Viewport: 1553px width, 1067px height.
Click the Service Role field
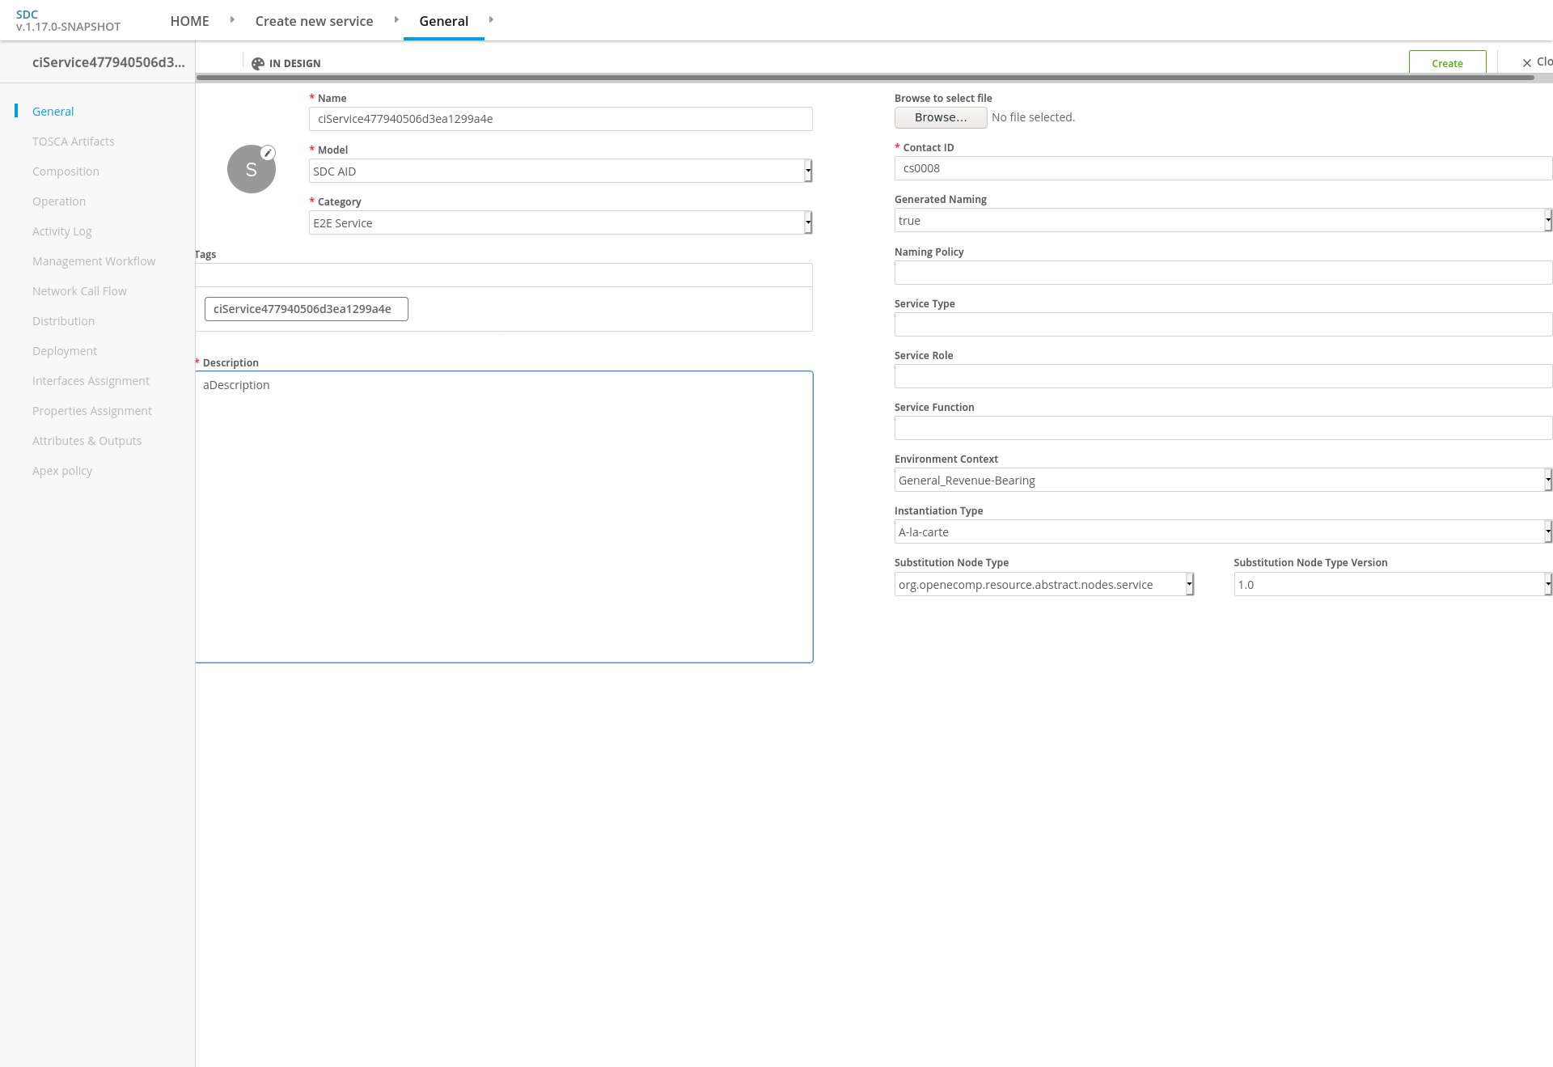coord(1223,376)
